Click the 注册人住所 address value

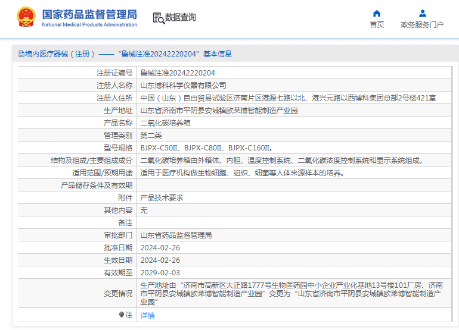tap(288, 98)
